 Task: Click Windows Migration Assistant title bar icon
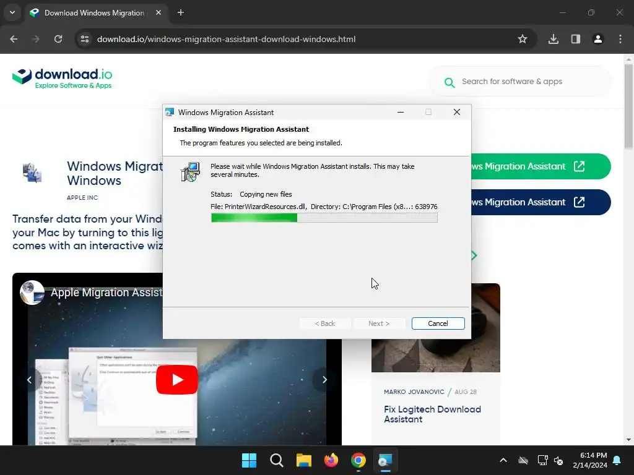tap(170, 113)
